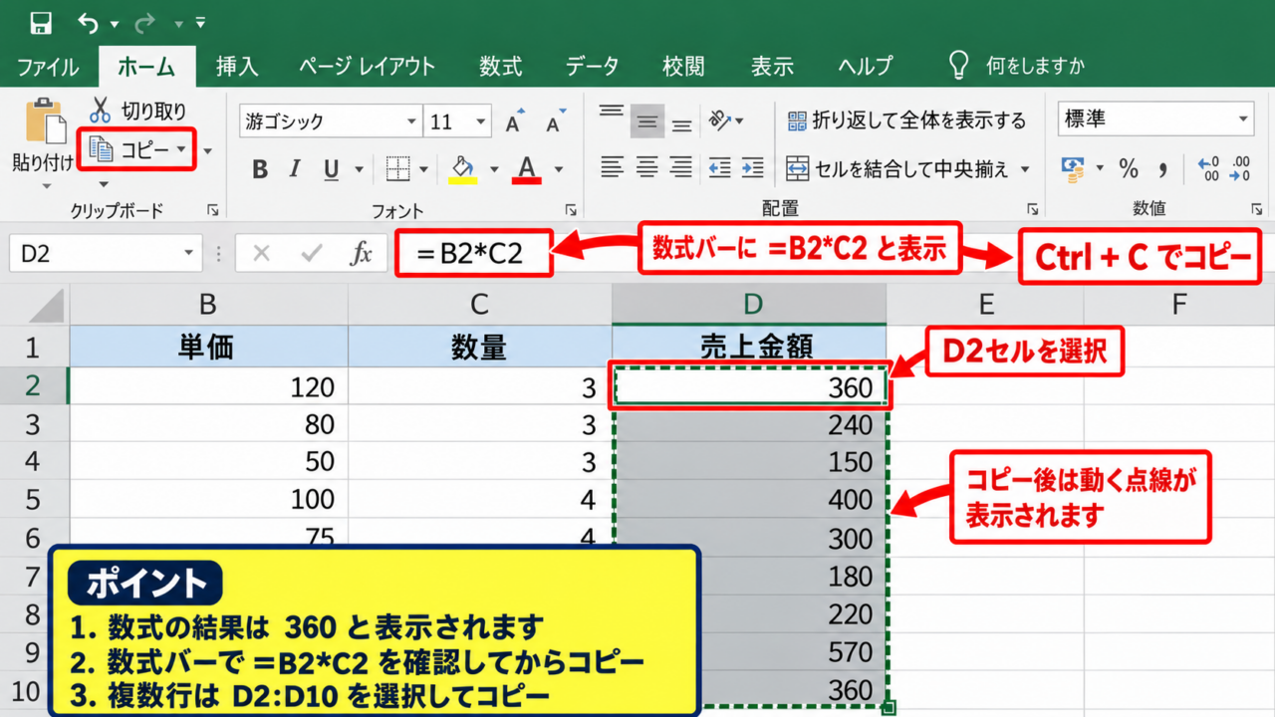Expand the Name Box dropdown arrow
1275x717 pixels.
coord(189,254)
